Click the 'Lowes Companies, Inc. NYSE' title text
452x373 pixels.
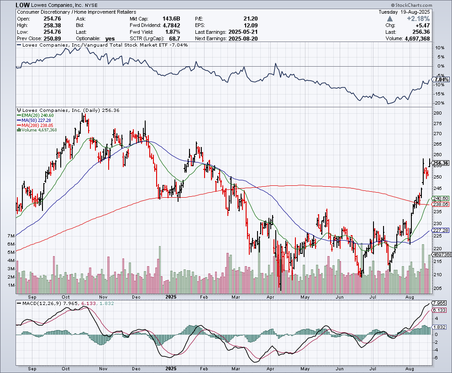64,5
